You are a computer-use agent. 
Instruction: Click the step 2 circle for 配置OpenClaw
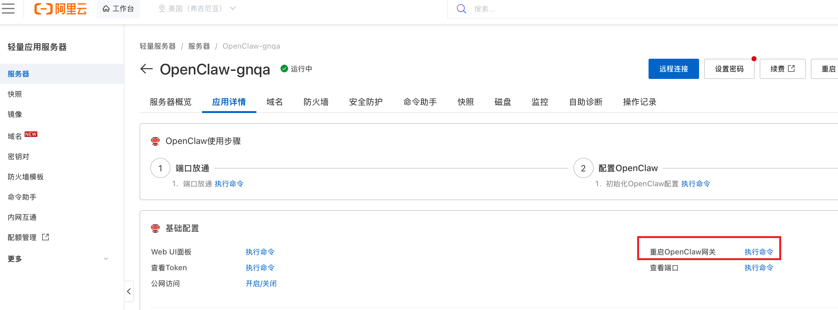[x=583, y=168]
